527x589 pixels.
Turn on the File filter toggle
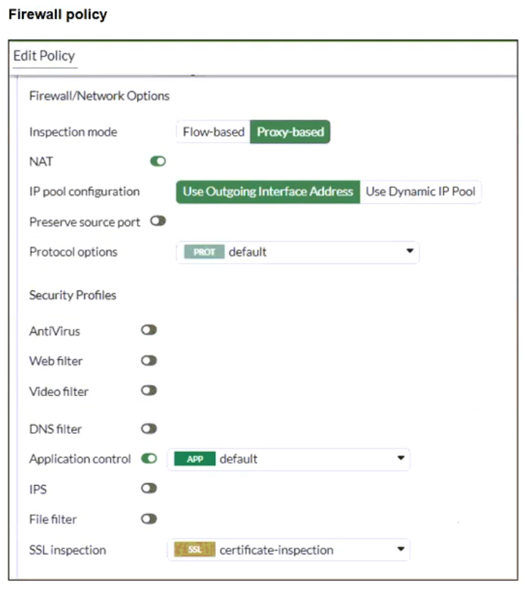(149, 519)
